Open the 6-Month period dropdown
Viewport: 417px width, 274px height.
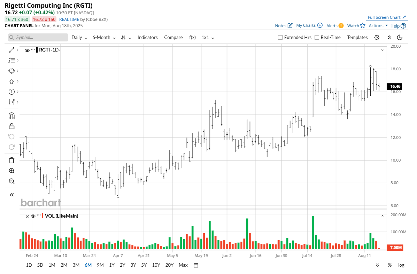(104, 38)
